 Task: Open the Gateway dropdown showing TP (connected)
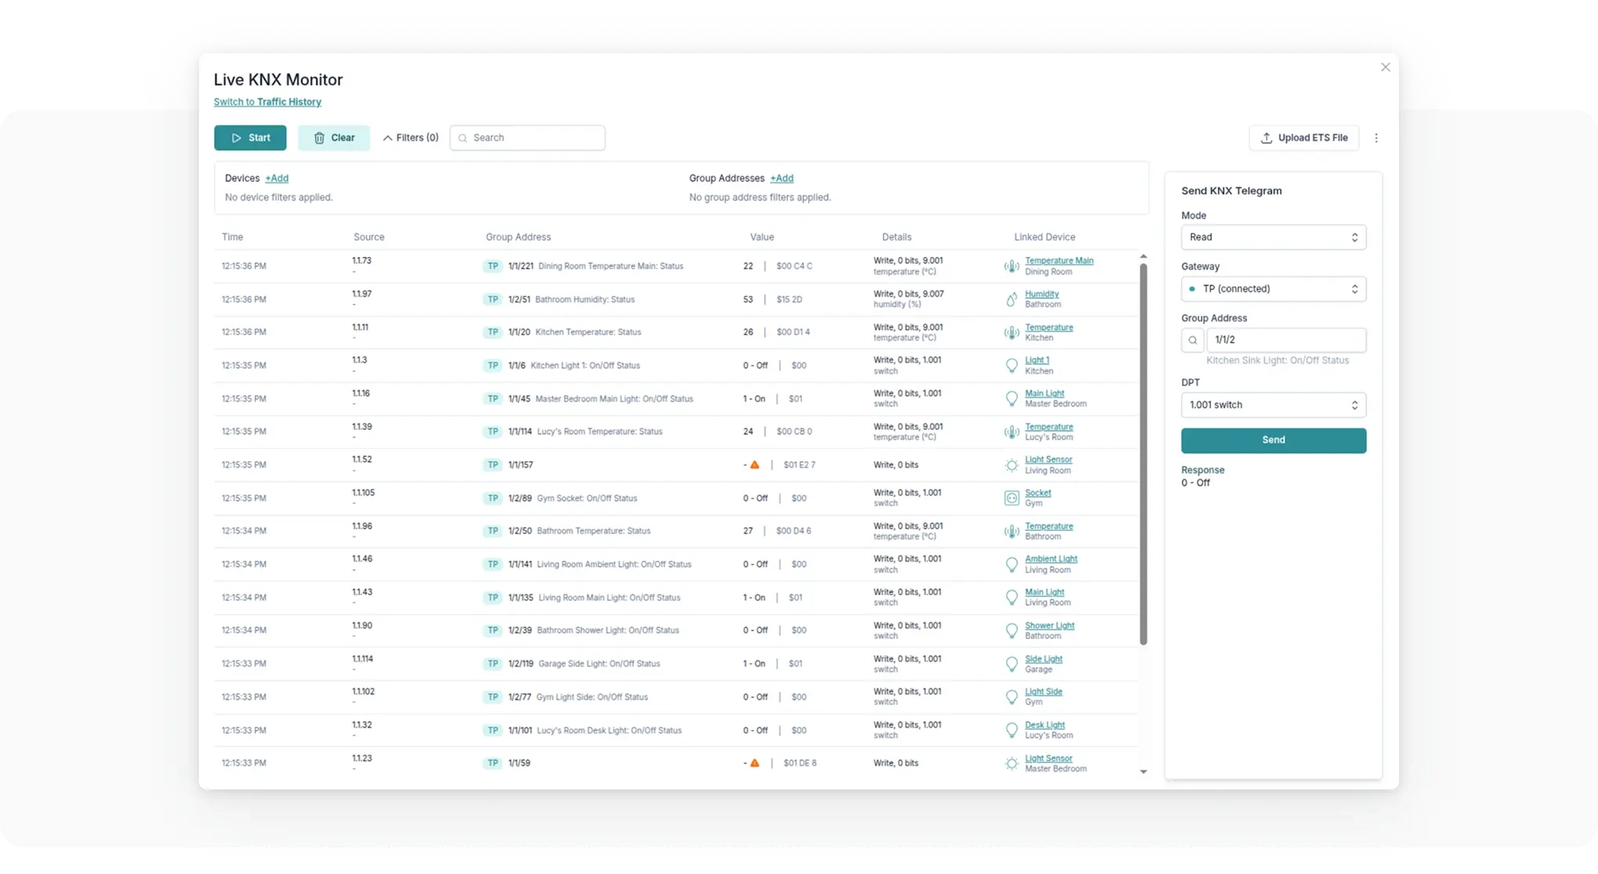[1273, 289]
